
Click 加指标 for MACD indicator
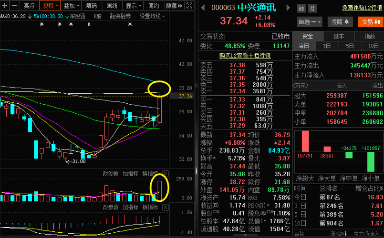(130, 208)
